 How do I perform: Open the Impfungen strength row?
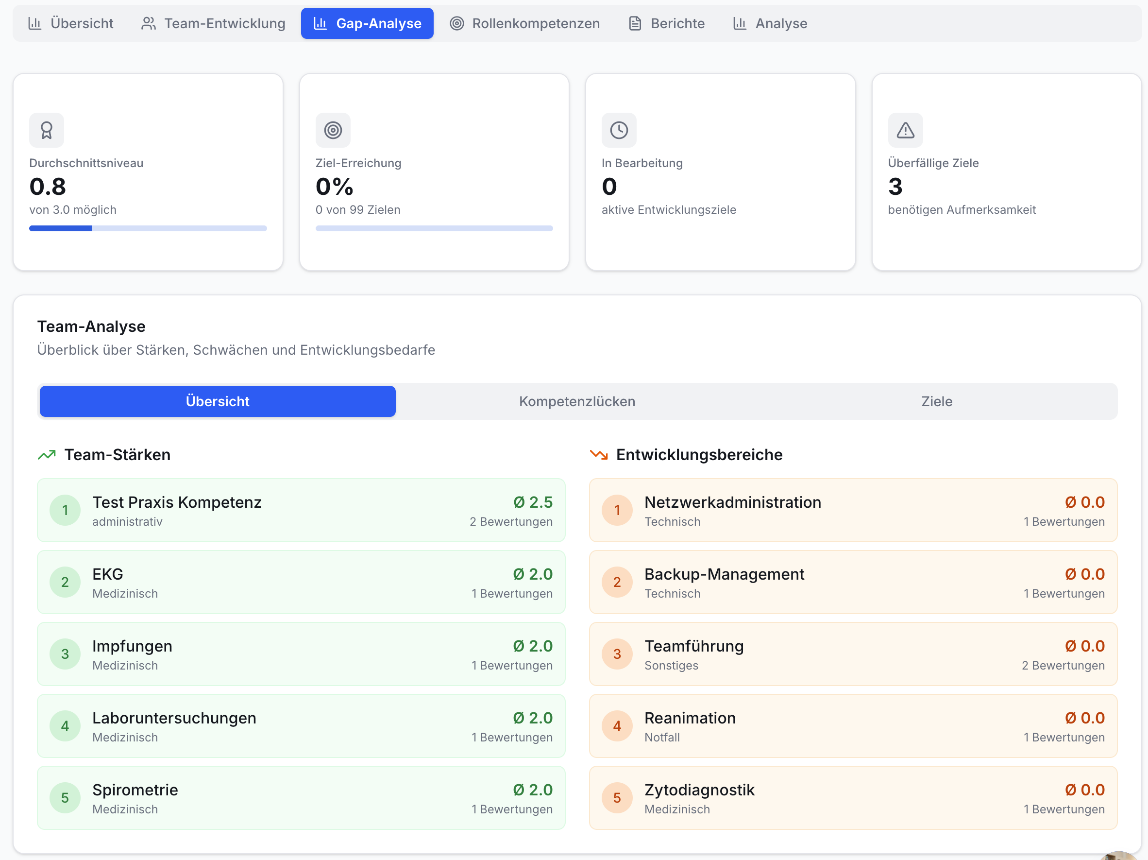coord(301,654)
